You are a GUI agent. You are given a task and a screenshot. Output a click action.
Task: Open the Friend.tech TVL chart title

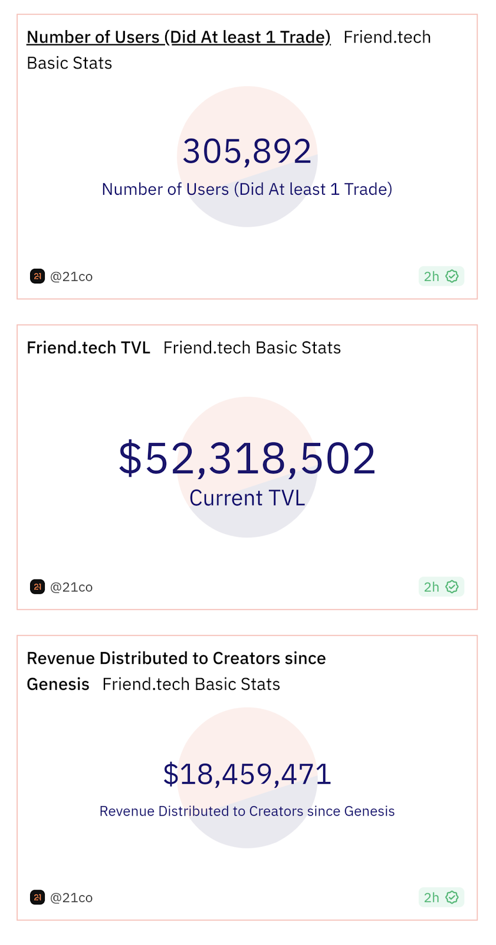(x=88, y=348)
